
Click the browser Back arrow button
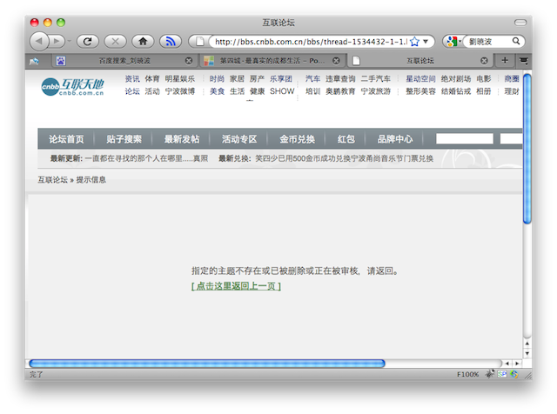tap(40, 41)
